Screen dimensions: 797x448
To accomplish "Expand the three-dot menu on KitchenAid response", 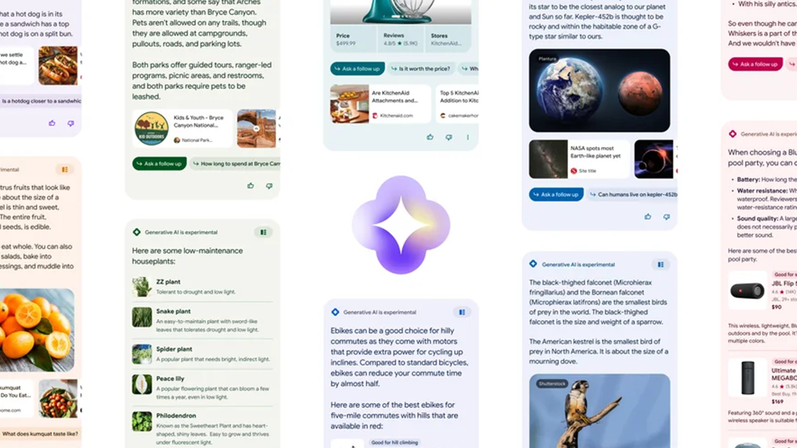I will [x=467, y=137].
